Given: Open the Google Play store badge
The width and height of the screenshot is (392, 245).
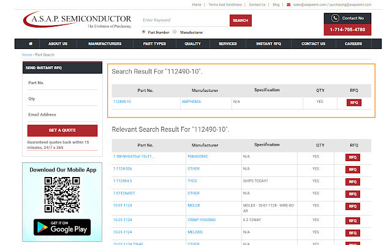Looking at the screenshot, I should 62,227.
